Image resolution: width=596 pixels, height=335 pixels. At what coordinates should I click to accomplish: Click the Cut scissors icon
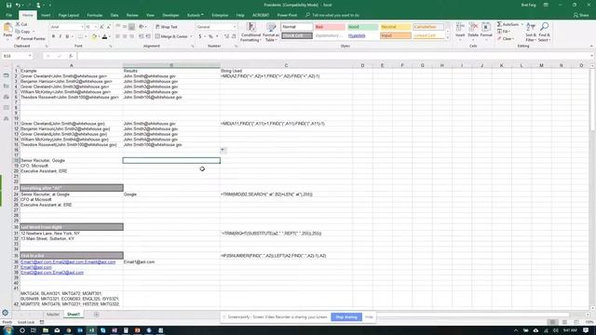coord(18,24)
